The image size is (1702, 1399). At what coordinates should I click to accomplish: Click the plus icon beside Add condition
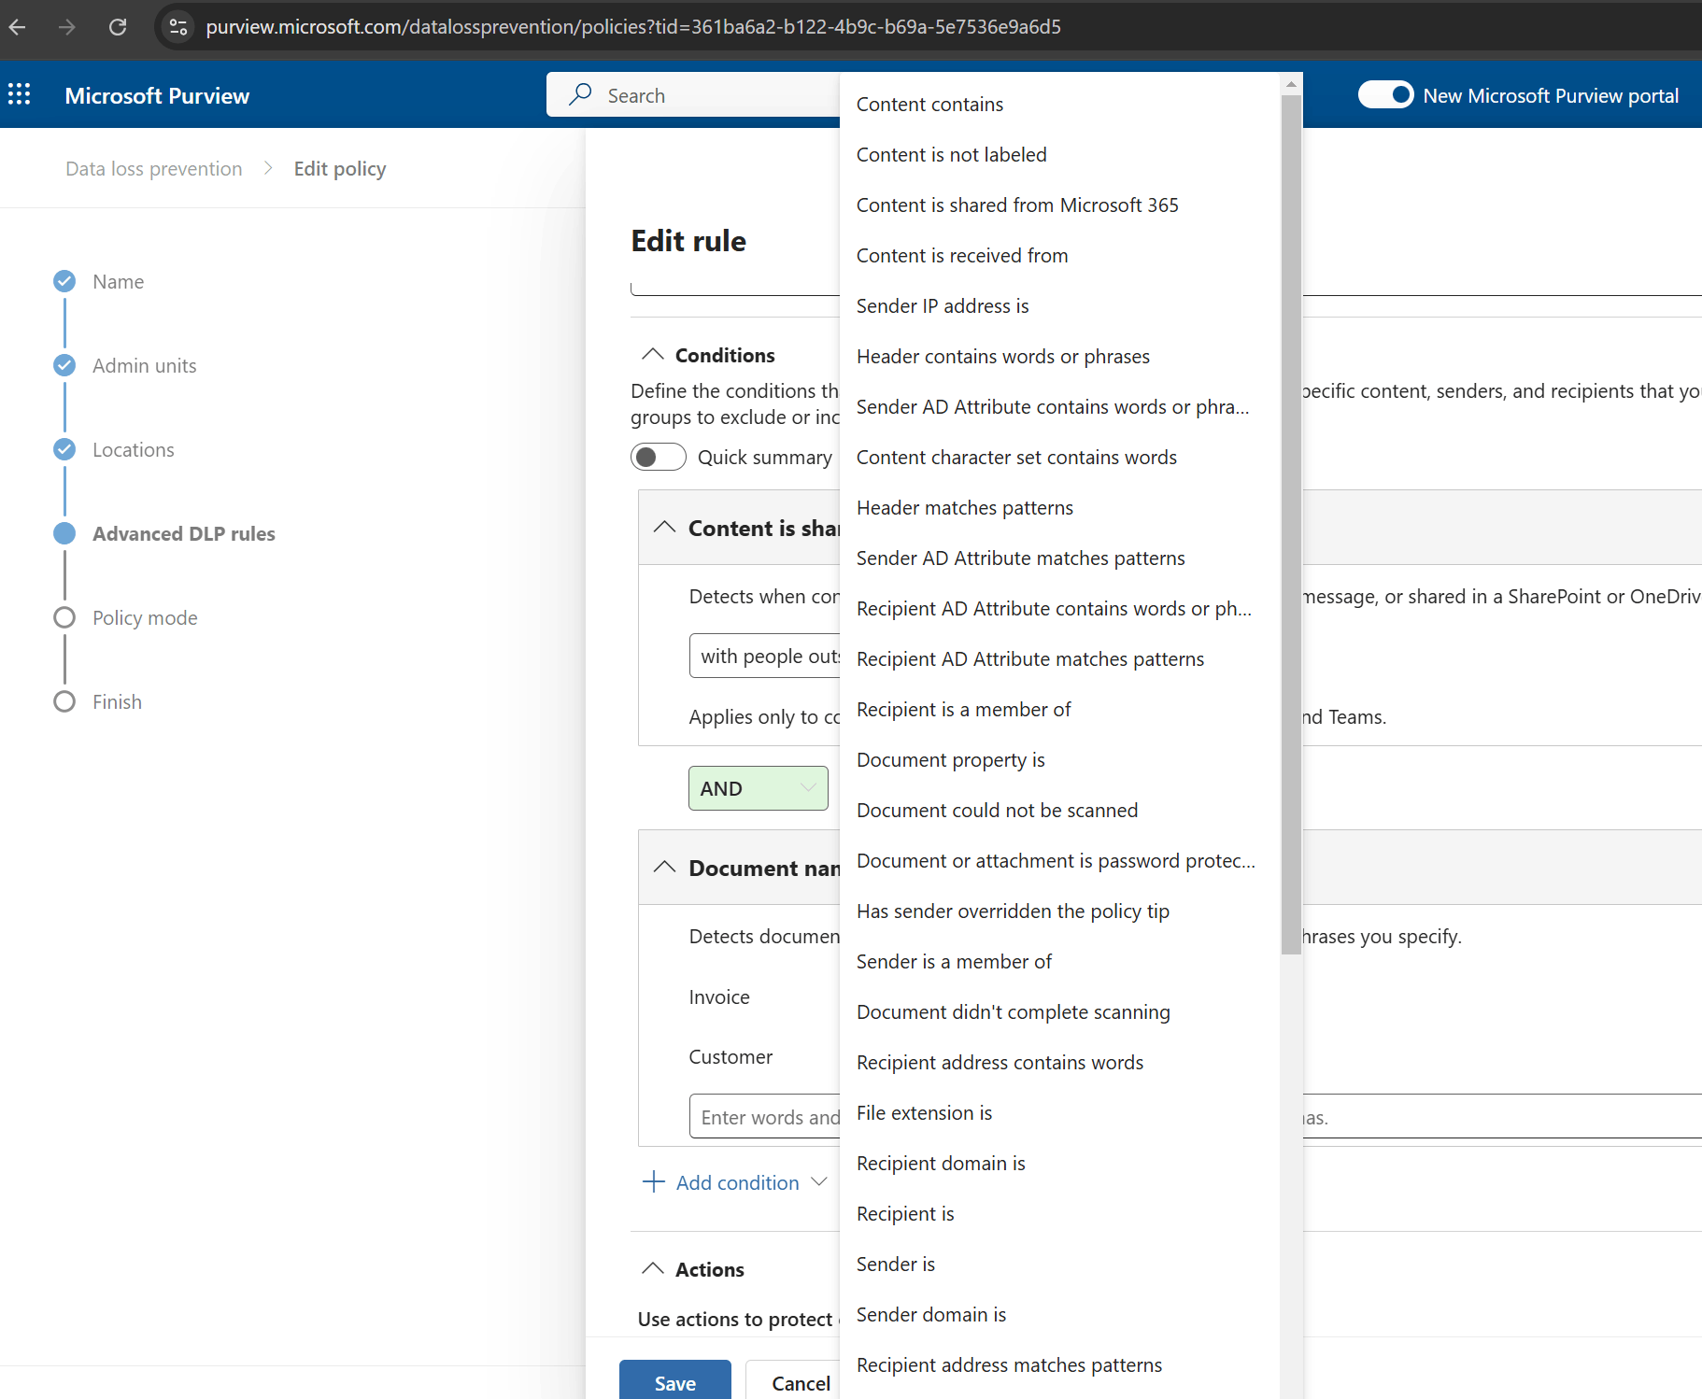point(654,1182)
